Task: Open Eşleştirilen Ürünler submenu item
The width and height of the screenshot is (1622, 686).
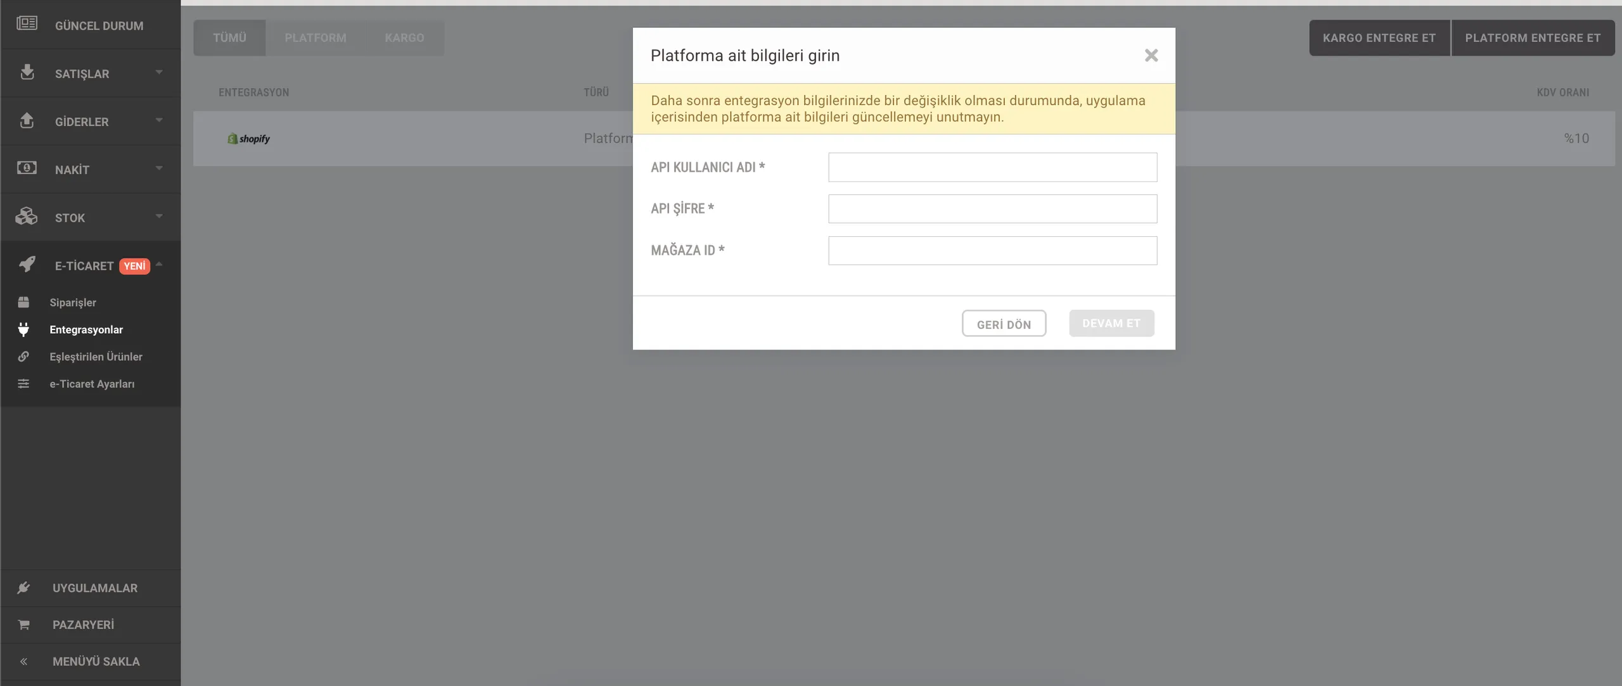Action: pos(91,357)
